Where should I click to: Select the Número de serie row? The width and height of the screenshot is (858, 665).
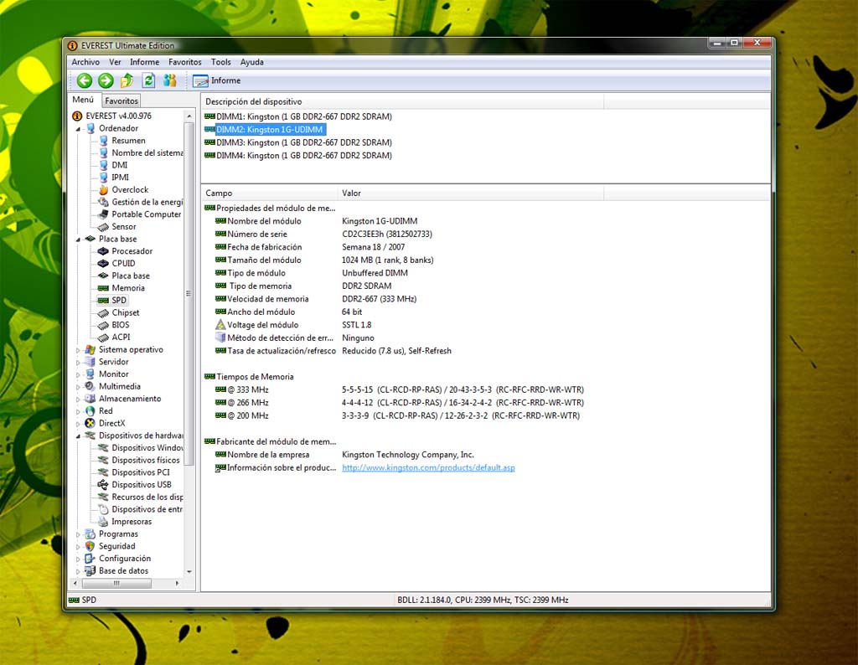[x=323, y=234]
